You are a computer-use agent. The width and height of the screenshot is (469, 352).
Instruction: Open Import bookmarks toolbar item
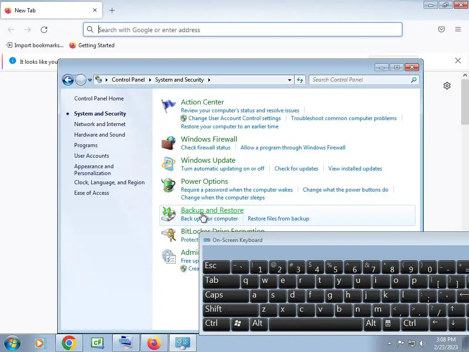(35, 45)
